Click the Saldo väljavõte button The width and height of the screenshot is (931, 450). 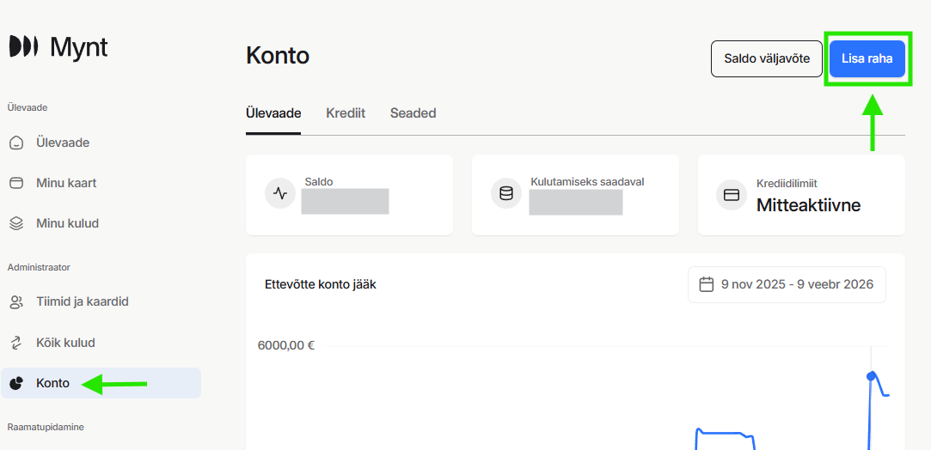[x=766, y=59]
